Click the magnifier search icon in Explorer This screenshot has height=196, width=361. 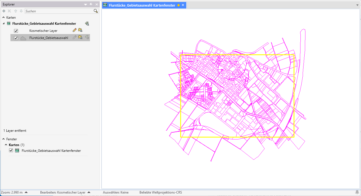tap(95, 11)
